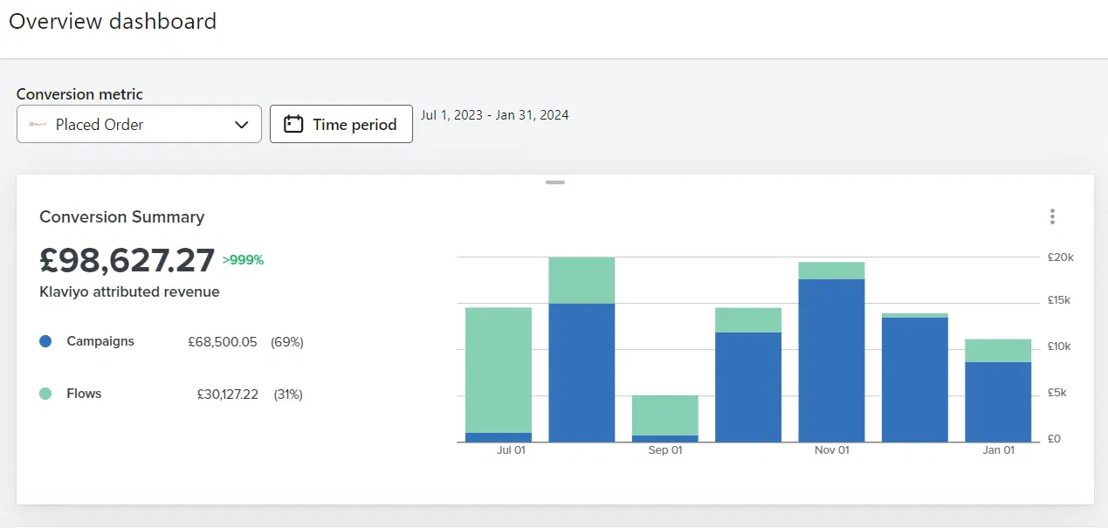Viewport: 1108px width, 528px height.
Task: Click the Jul 1, 2023 - Jan 31, 2024 date range
Action: point(494,115)
